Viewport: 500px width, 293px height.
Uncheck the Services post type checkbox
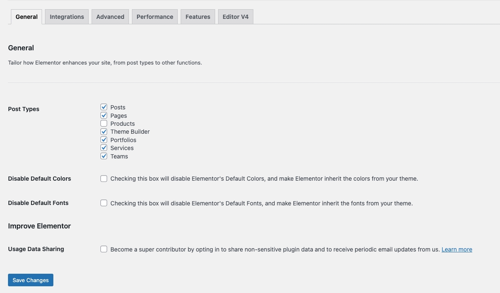(x=104, y=148)
